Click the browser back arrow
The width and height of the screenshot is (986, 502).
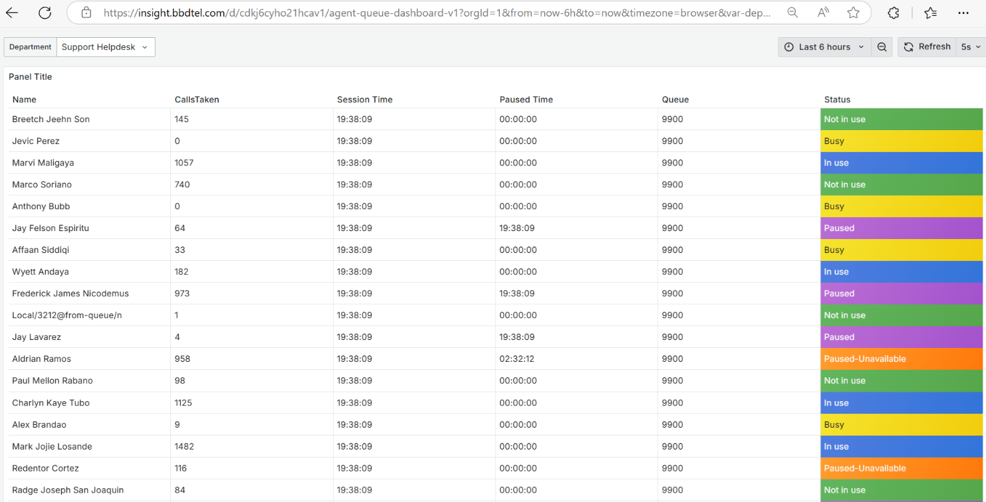click(x=13, y=13)
